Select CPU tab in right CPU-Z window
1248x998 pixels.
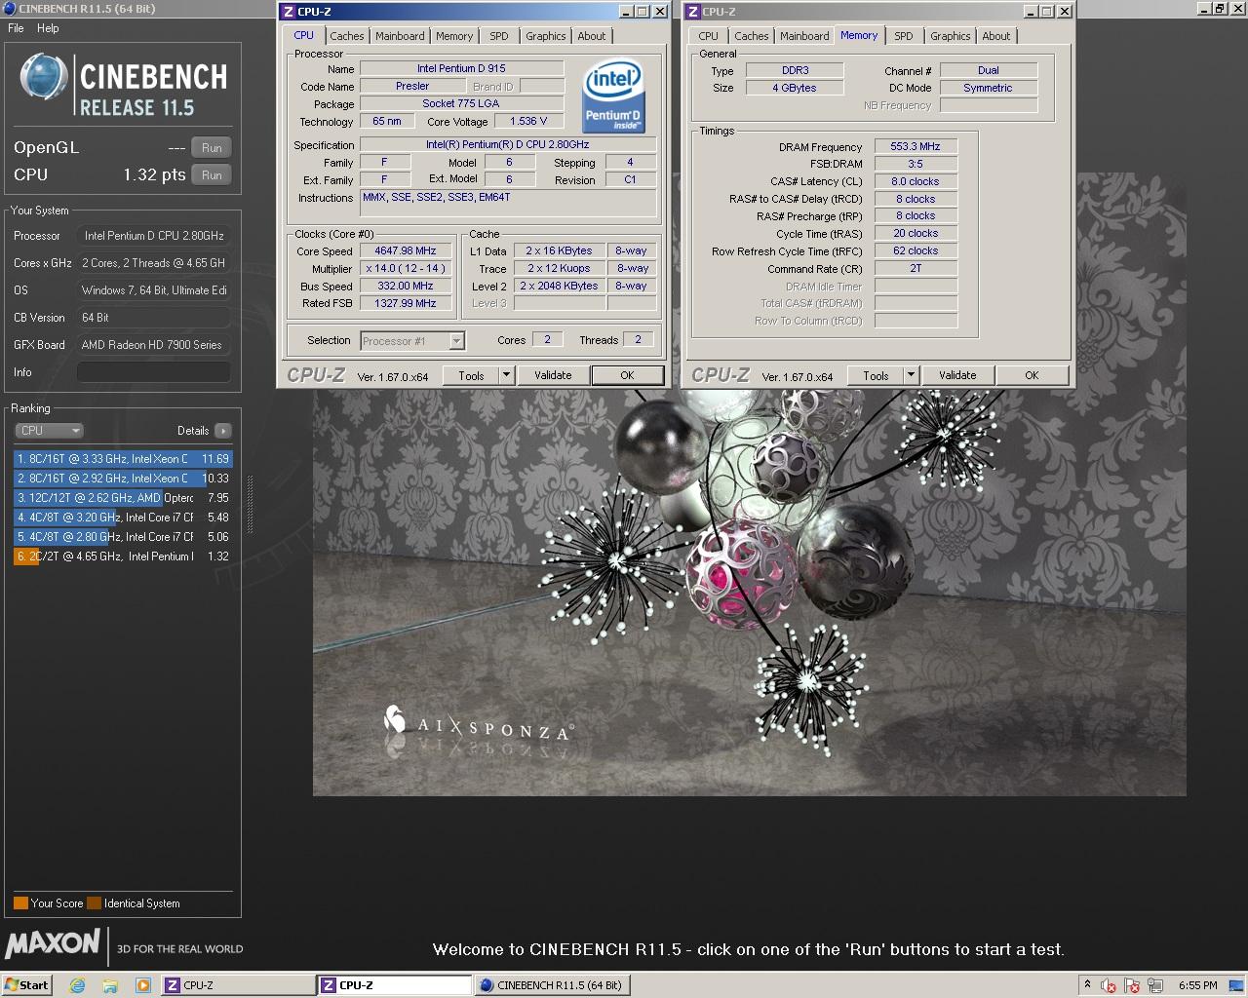pyautogui.click(x=709, y=36)
